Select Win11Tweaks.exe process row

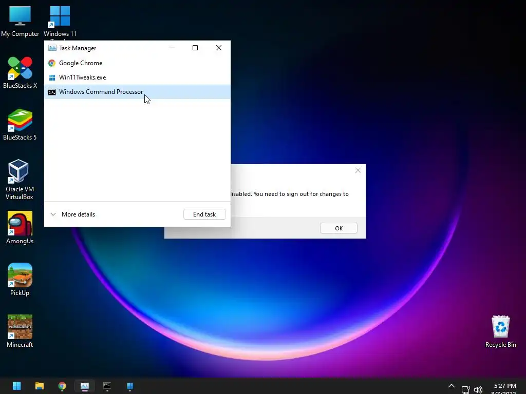(x=137, y=77)
